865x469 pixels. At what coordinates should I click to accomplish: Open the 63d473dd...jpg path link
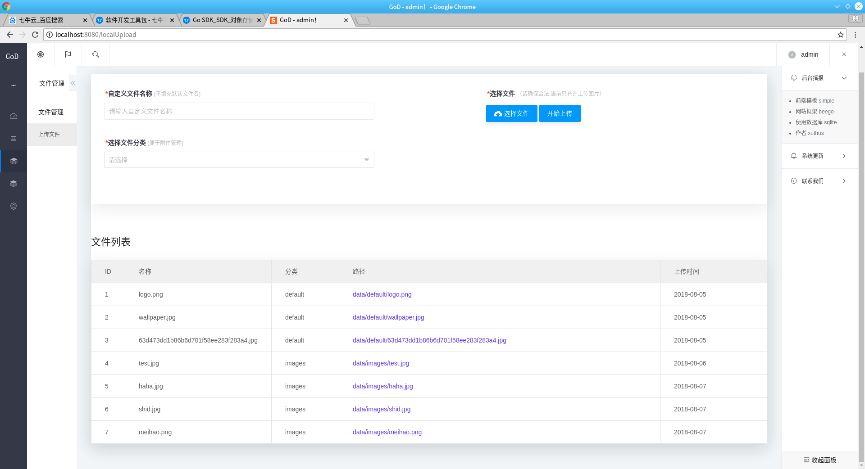tap(429, 340)
